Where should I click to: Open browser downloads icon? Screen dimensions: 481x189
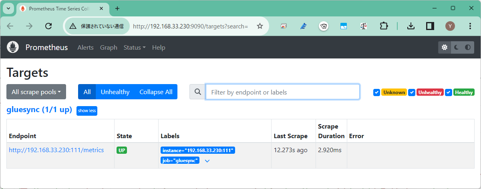(x=411, y=26)
